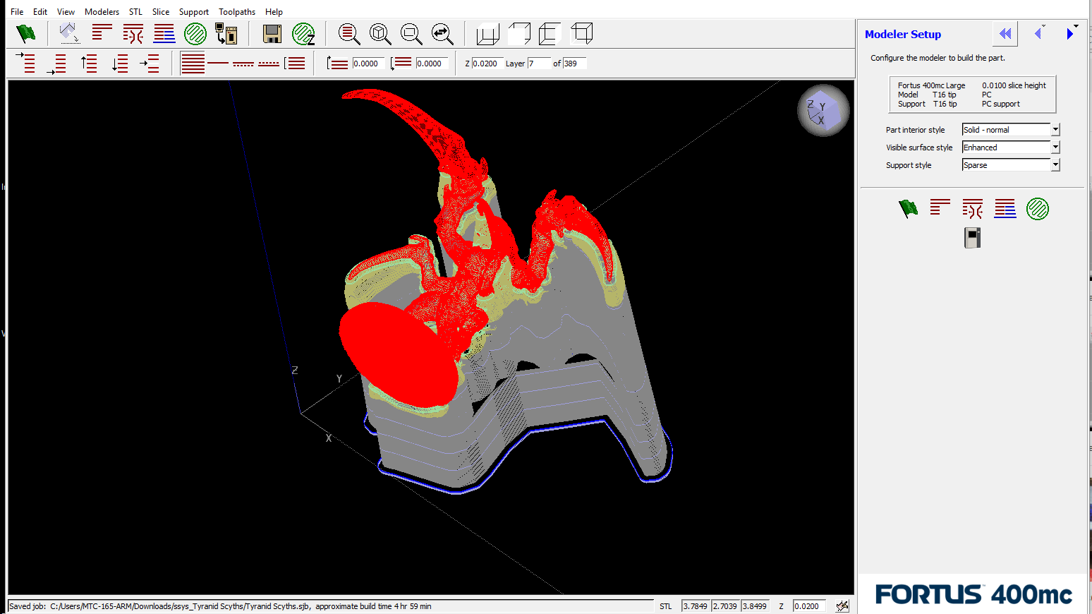Click the green flag finish icon in top toolbar
Image resolution: width=1092 pixels, height=614 pixels.
[x=26, y=33]
